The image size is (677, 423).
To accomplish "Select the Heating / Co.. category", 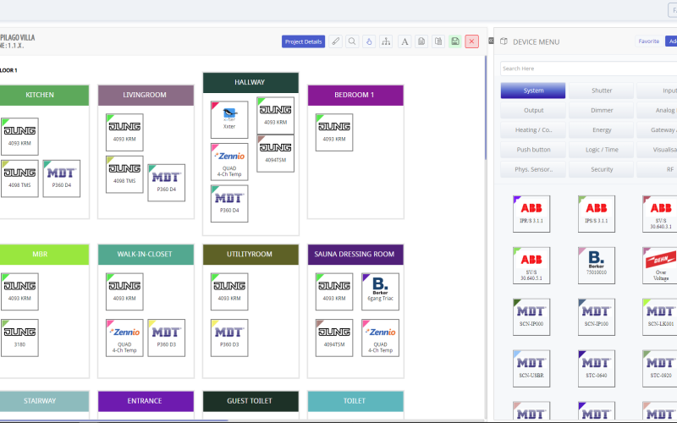I will [x=533, y=130].
